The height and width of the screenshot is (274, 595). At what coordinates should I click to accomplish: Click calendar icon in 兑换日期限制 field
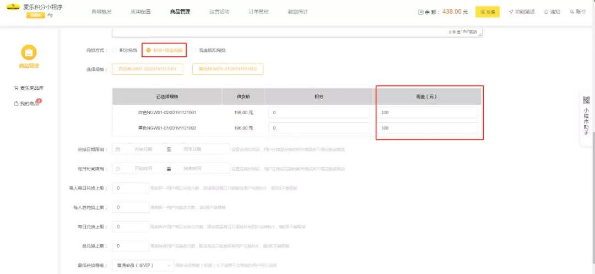(118, 149)
